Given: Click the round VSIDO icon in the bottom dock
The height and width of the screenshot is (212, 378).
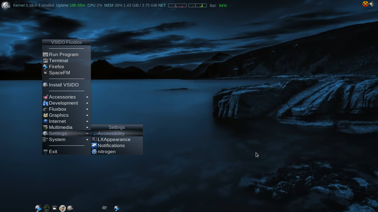Looking at the screenshot, I should (70, 208).
